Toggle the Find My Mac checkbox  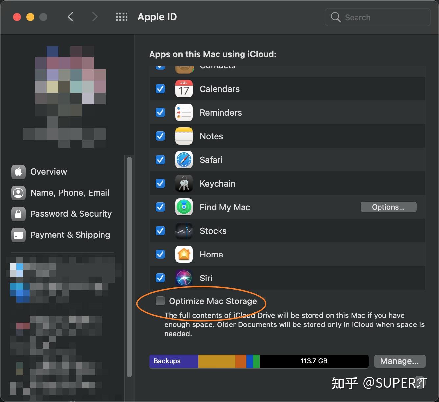(160, 207)
